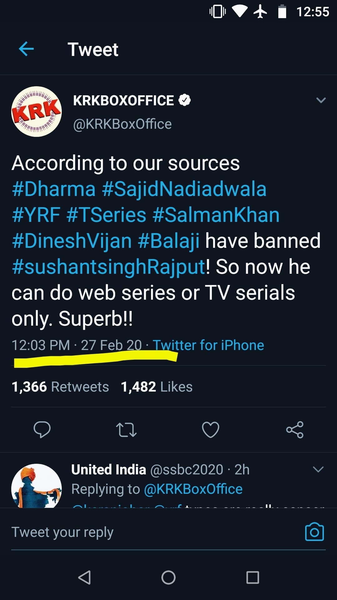Expand options chevron on United India reply
The width and height of the screenshot is (337, 600).
point(318,469)
